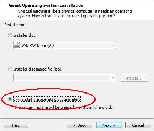
Task: Click the I will install the operating system later label
Action: point(47,99)
